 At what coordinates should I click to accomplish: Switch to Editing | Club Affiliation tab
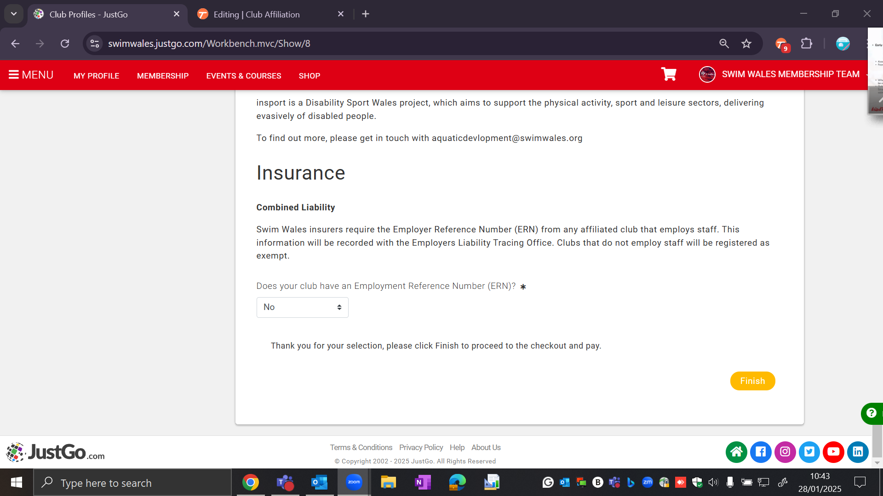270,14
